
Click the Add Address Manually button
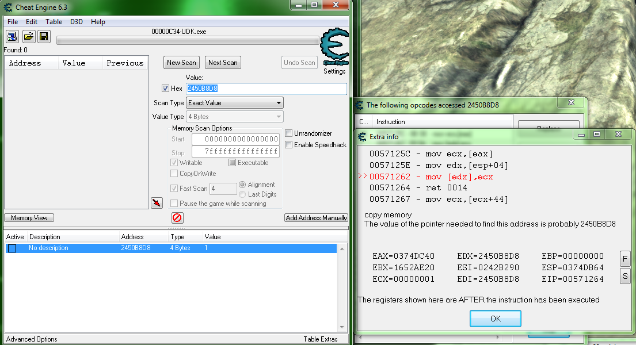tap(316, 218)
